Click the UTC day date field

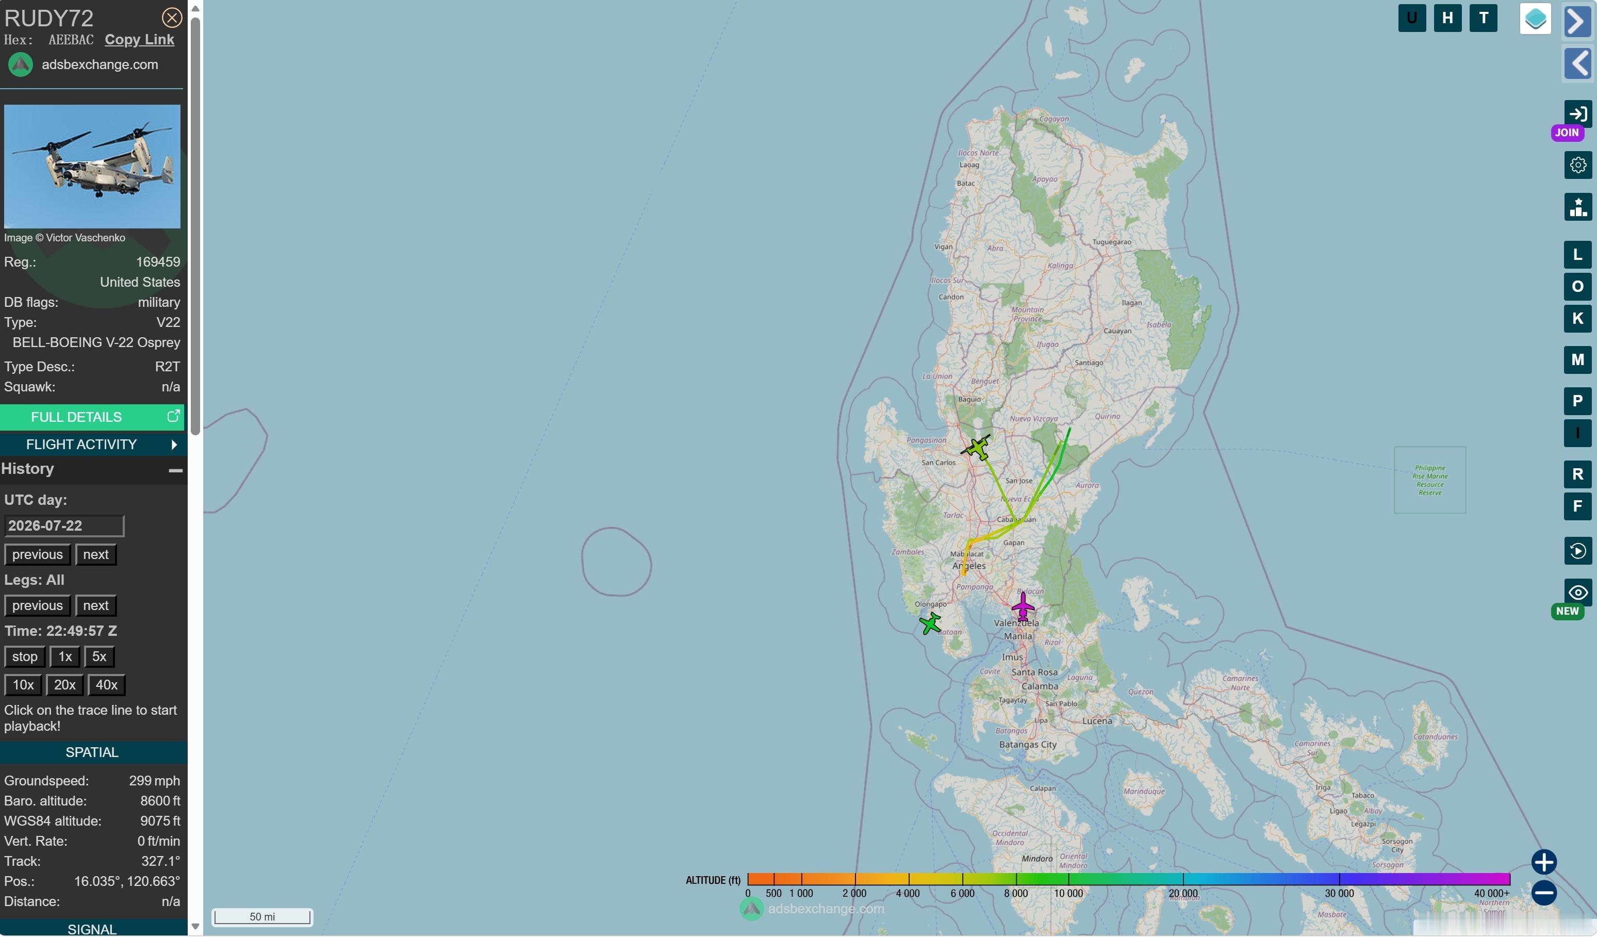tap(64, 525)
